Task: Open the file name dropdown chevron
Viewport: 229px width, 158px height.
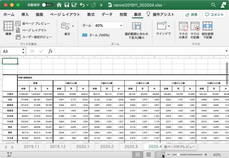Action: point(165,5)
